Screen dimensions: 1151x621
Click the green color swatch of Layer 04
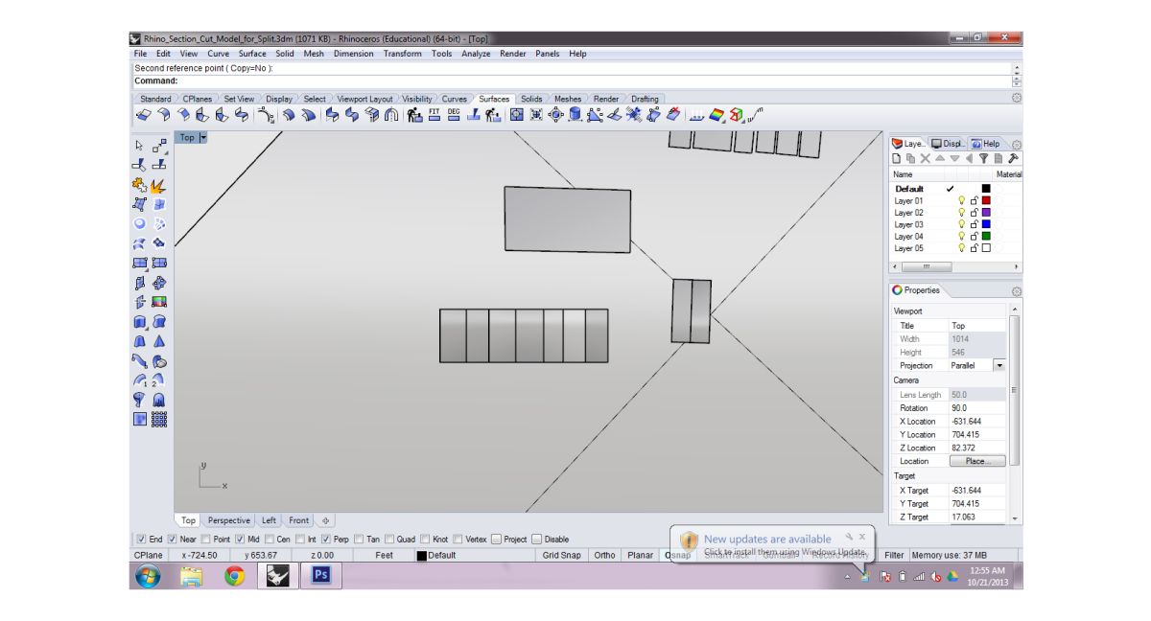[x=986, y=236]
